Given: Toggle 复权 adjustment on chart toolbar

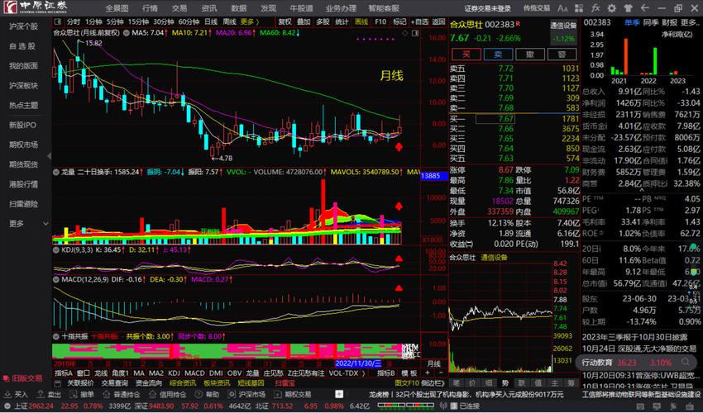Looking at the screenshot, I should coord(285,21).
